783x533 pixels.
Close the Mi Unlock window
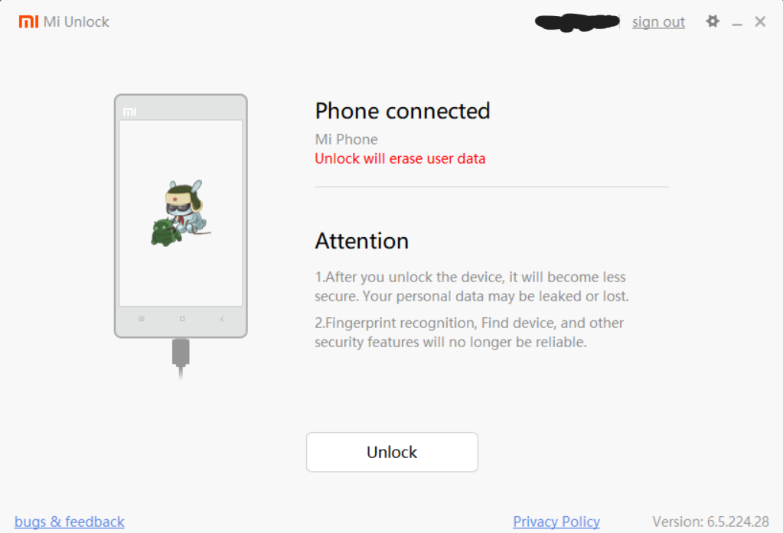760,21
